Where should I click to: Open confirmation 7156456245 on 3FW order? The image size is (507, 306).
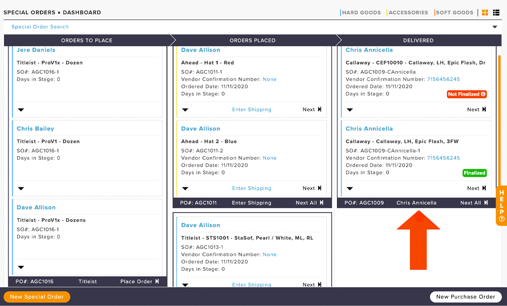[x=444, y=158]
